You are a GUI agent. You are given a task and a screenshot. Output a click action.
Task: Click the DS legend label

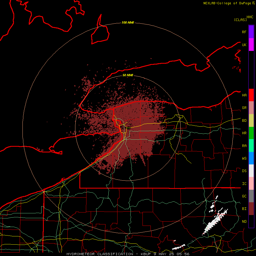click(244, 171)
